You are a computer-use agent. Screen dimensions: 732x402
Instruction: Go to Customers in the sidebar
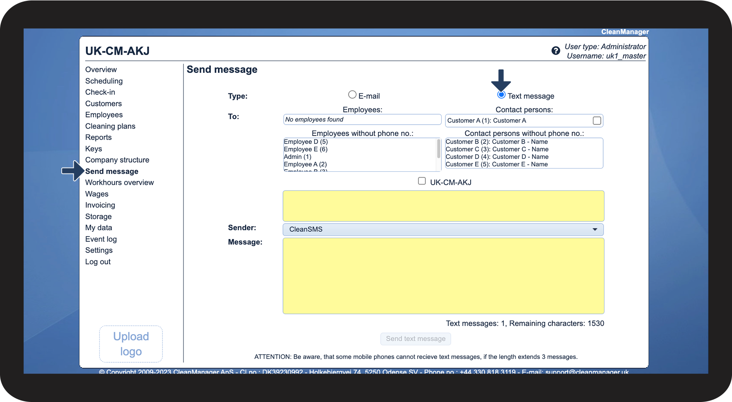coord(104,104)
